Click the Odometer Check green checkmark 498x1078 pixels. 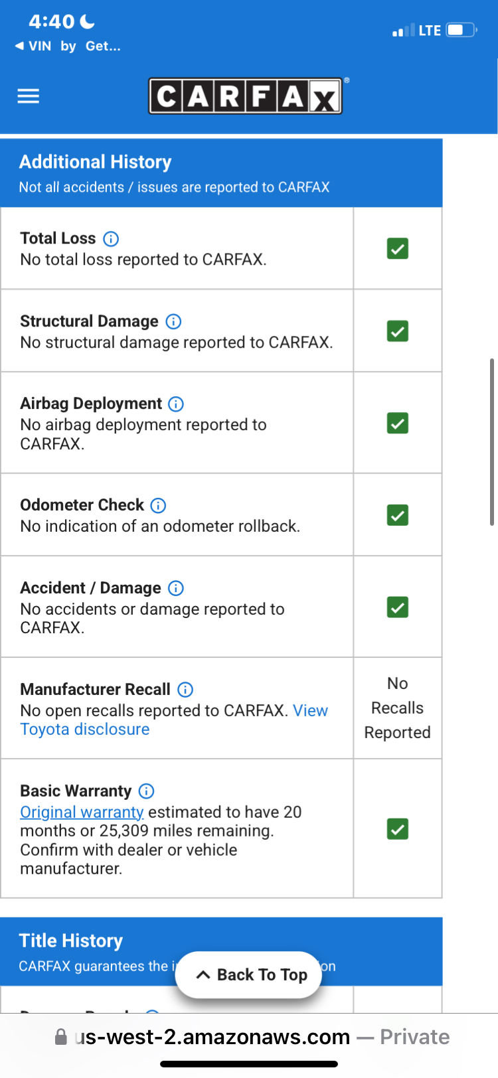[398, 515]
